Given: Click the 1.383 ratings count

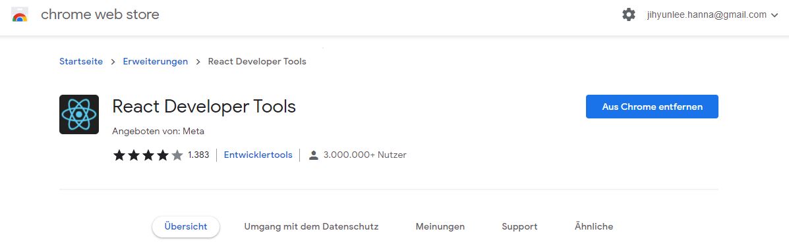Looking at the screenshot, I should pos(198,155).
